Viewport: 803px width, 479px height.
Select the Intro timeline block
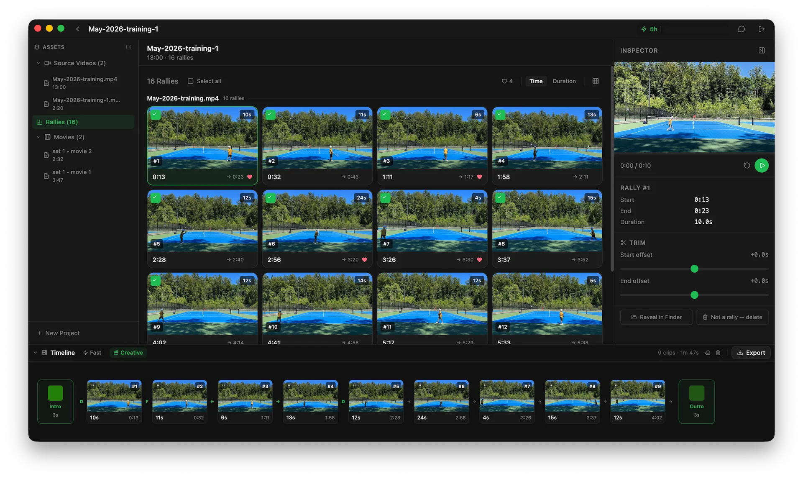pyautogui.click(x=55, y=402)
